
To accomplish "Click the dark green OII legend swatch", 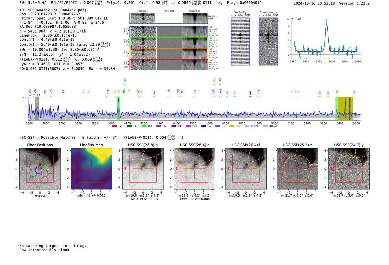I will pyautogui.click(x=129, y=126).
